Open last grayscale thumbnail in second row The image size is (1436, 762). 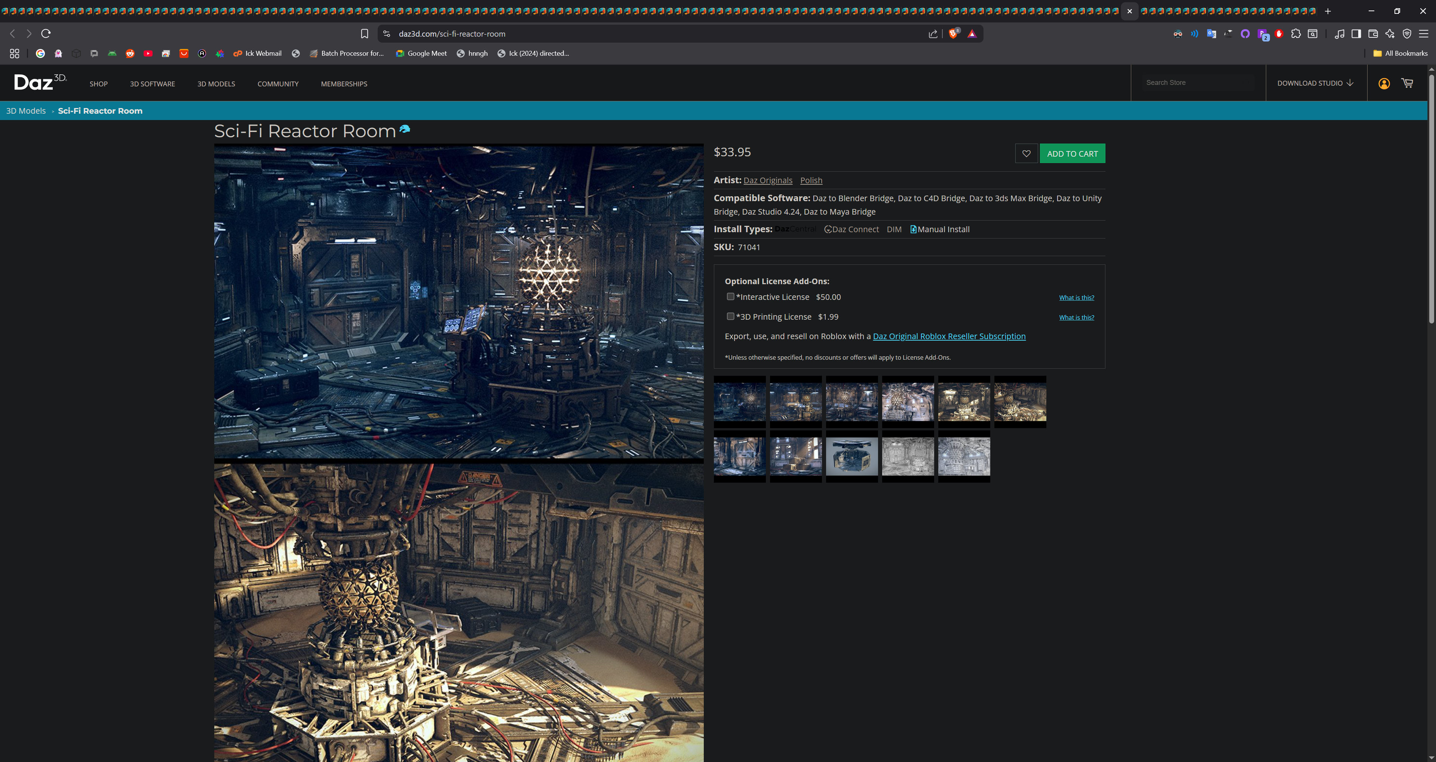point(964,457)
